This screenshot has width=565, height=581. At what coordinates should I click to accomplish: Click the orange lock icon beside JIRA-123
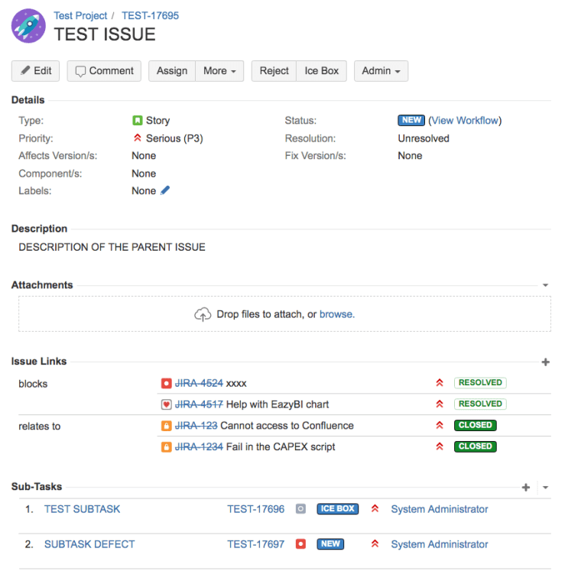[166, 426]
